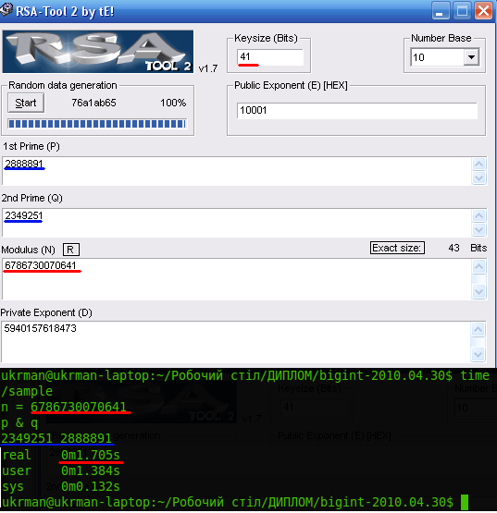The image size is (497, 513).
Task: Click the v1.7 version label
Action: 208,68
